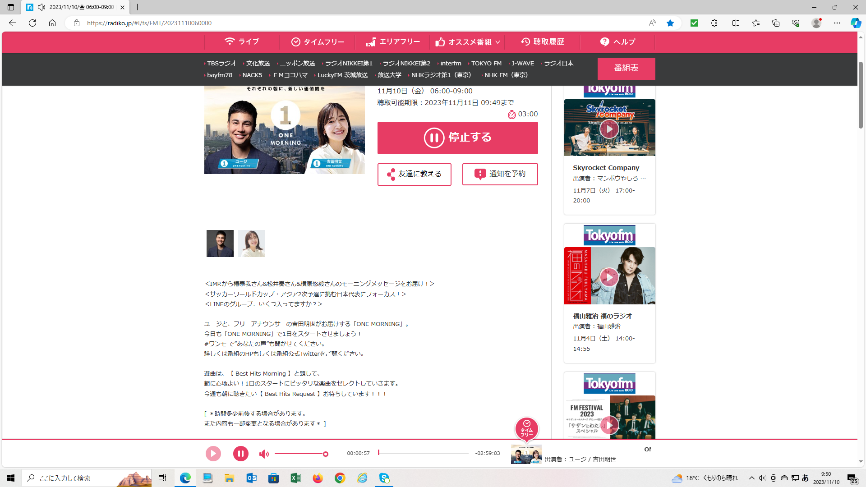Image resolution: width=866 pixels, height=487 pixels.
Task: Open the browser extensions puzzle icon
Action: tap(714, 23)
